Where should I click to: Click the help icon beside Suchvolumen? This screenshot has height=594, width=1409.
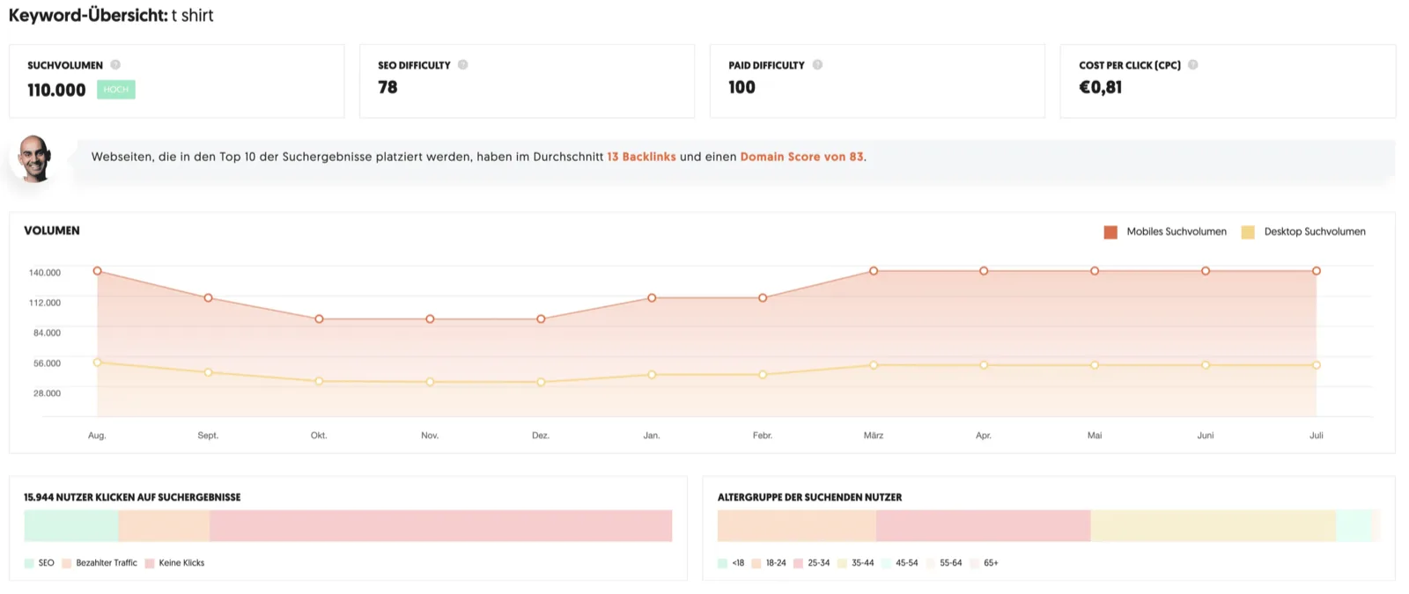click(115, 64)
